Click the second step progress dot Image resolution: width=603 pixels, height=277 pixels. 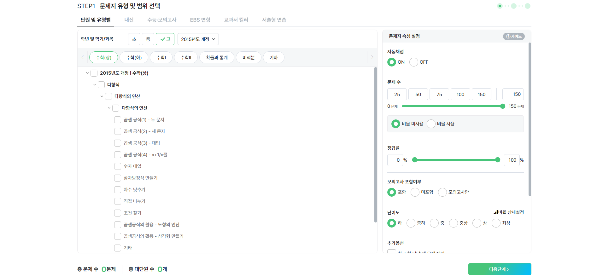[513, 6]
